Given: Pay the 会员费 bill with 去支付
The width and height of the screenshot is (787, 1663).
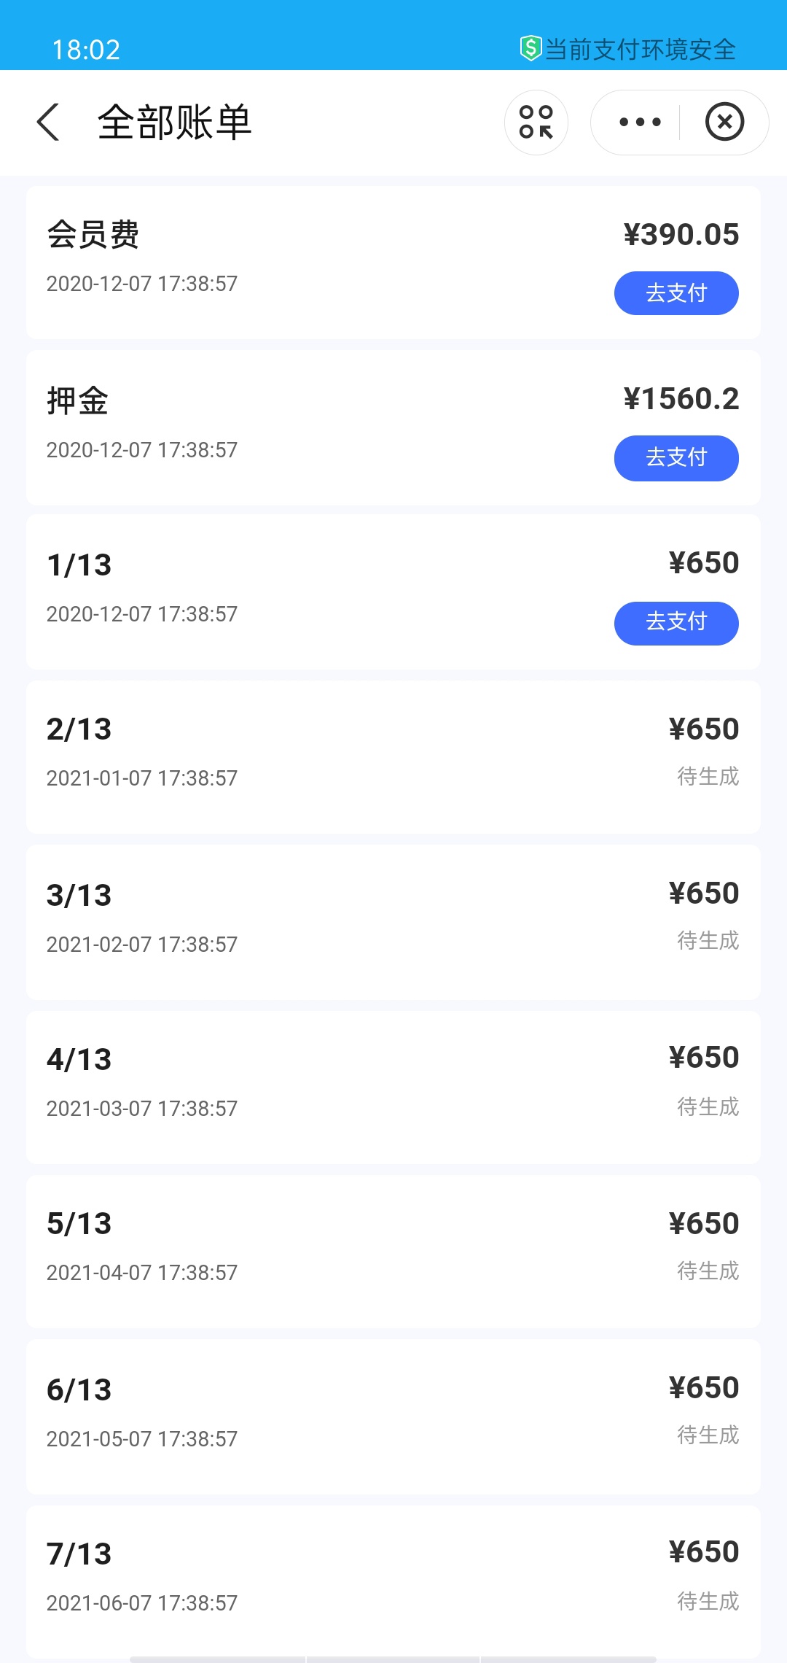Looking at the screenshot, I should pyautogui.click(x=676, y=293).
